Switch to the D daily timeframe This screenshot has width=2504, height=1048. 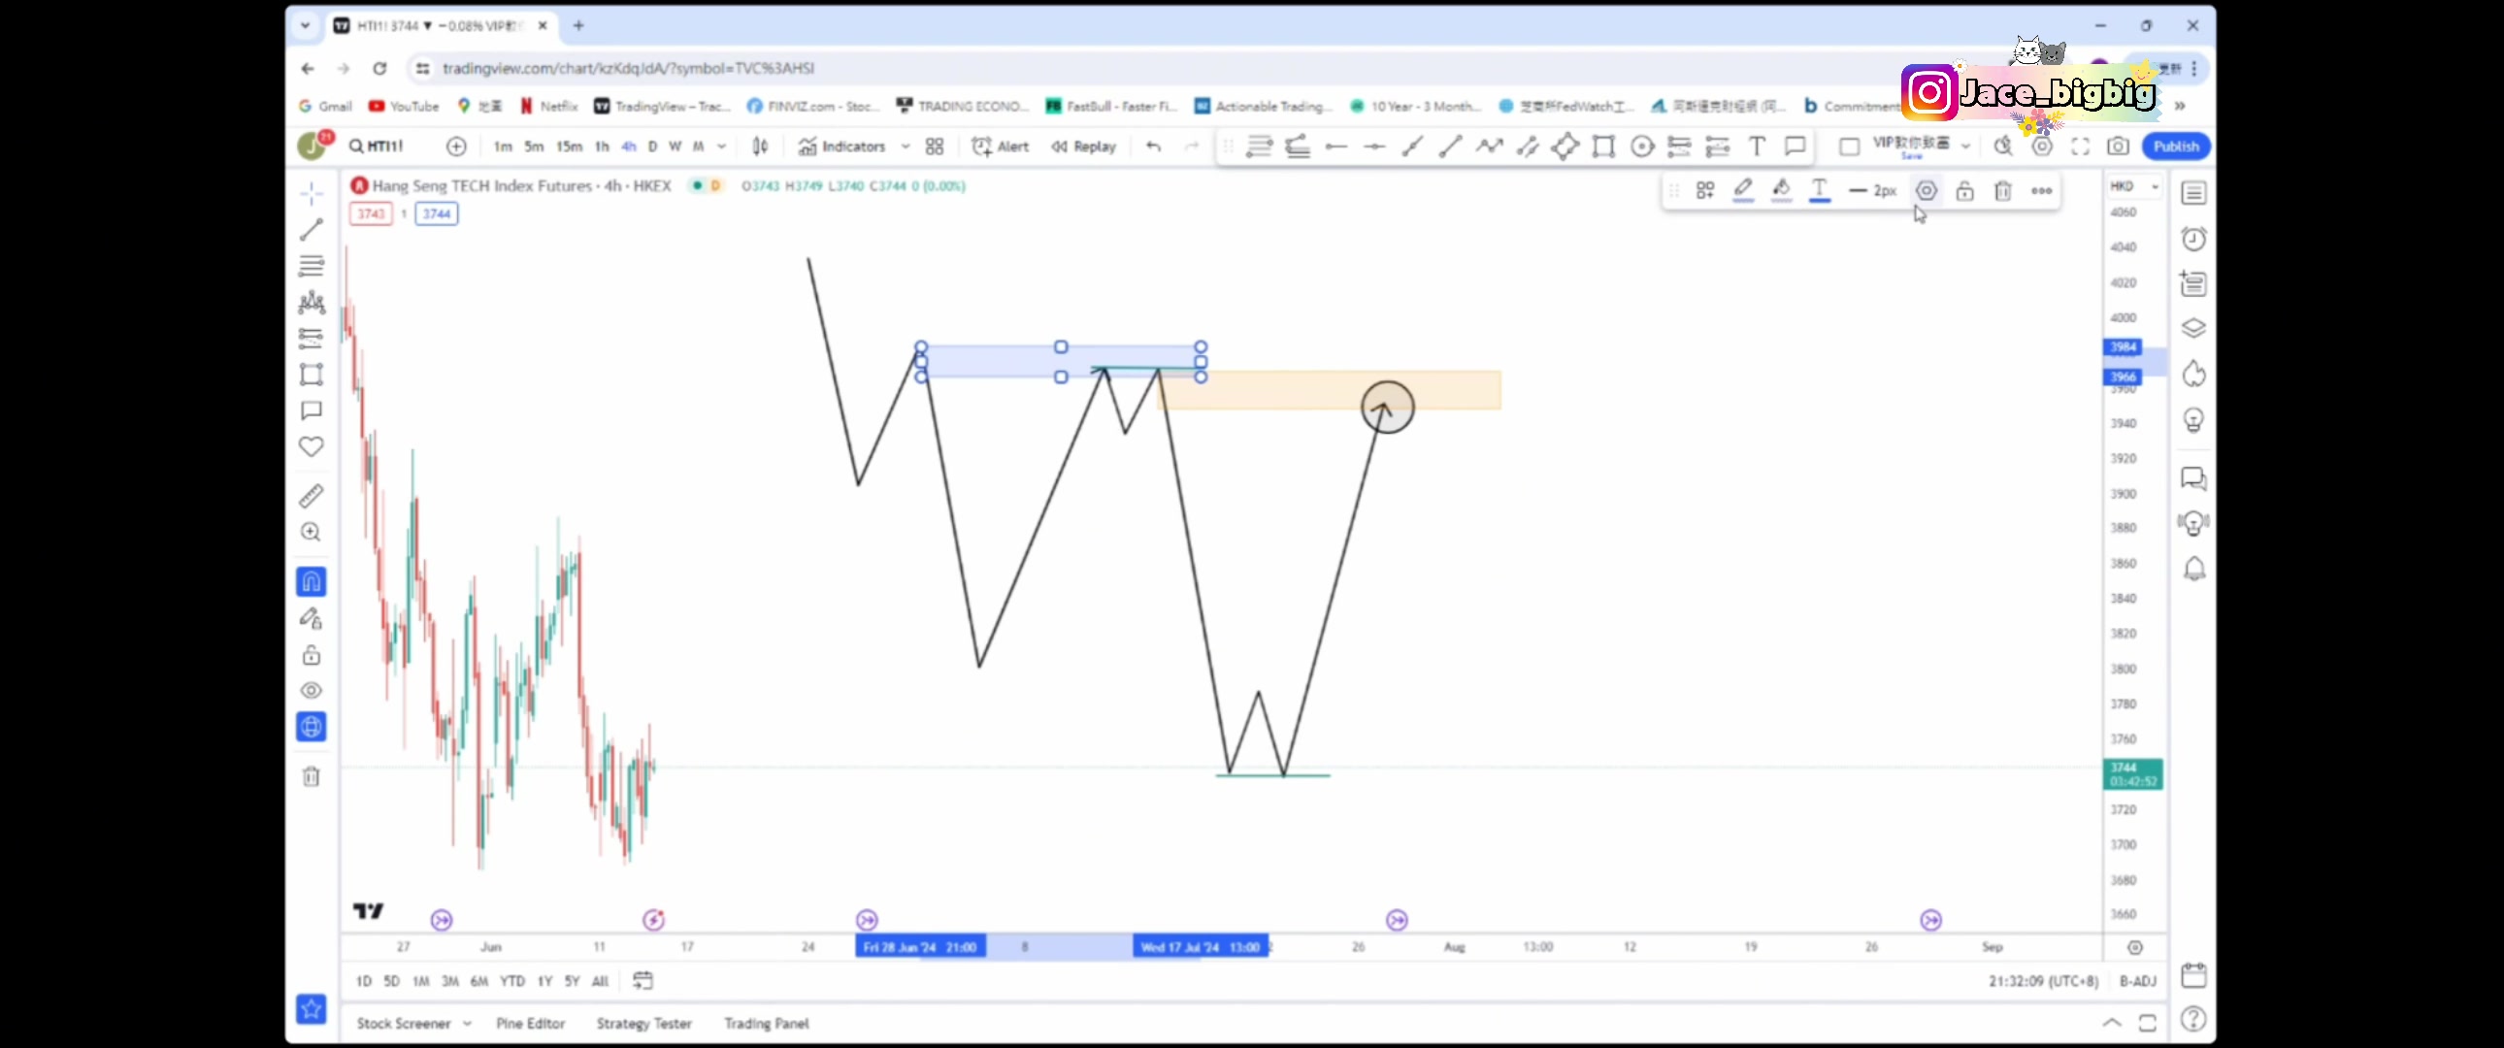point(652,146)
